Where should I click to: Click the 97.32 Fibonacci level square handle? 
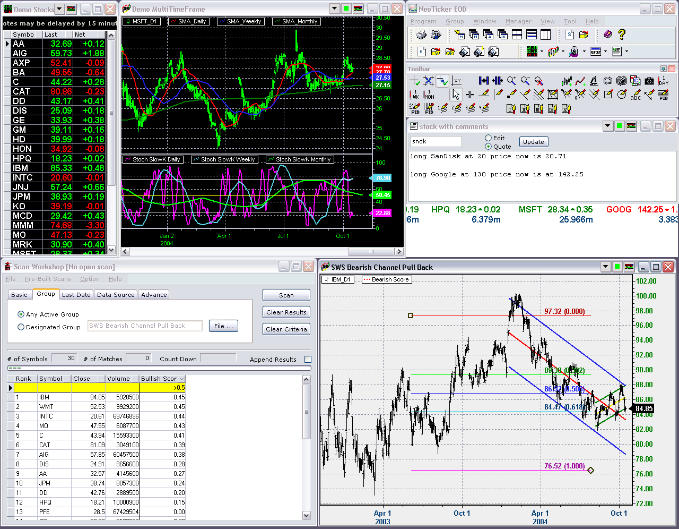tap(411, 315)
